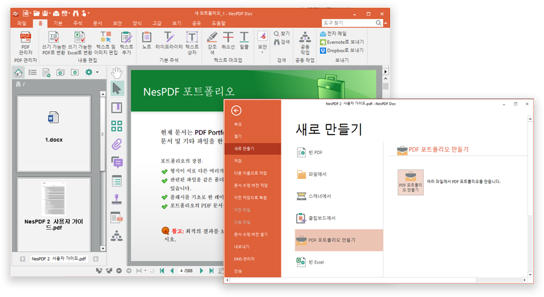Click the portfolio home icon
544x297 pixels.
click(x=18, y=72)
